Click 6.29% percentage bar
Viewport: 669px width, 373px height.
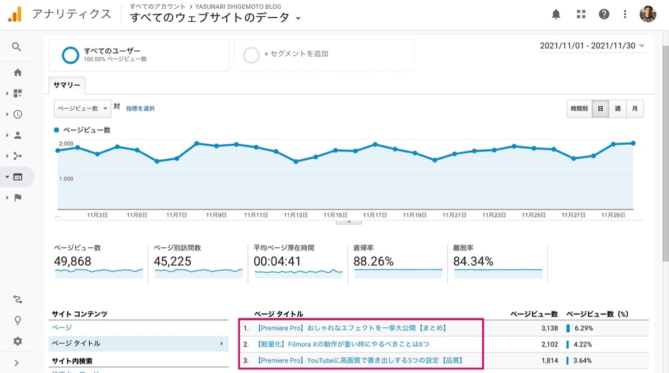click(x=568, y=328)
